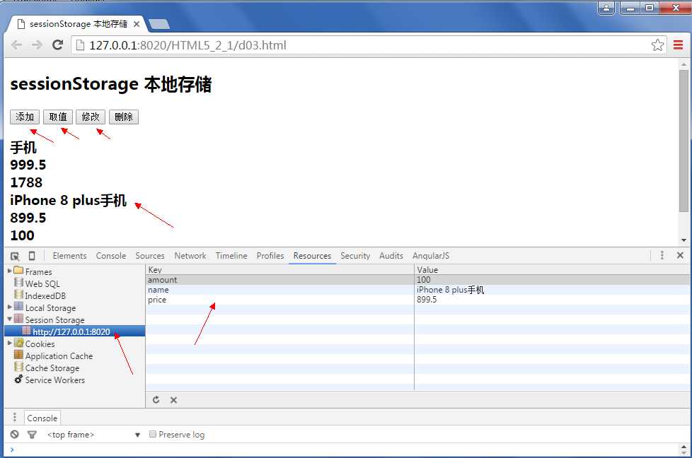Toggle the device mode icon in DevTools
Screen dimensions: 692x458
point(32,256)
